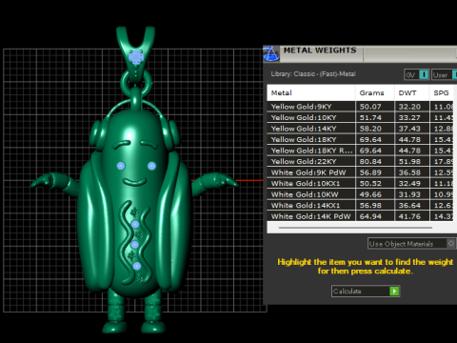Select the White Gold:9K PdW row
Image resolution: width=457 pixels, height=343 pixels.
(360, 172)
